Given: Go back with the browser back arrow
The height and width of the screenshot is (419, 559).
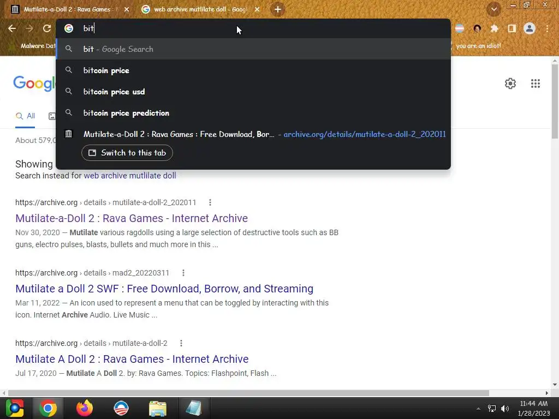Looking at the screenshot, I should (12, 28).
